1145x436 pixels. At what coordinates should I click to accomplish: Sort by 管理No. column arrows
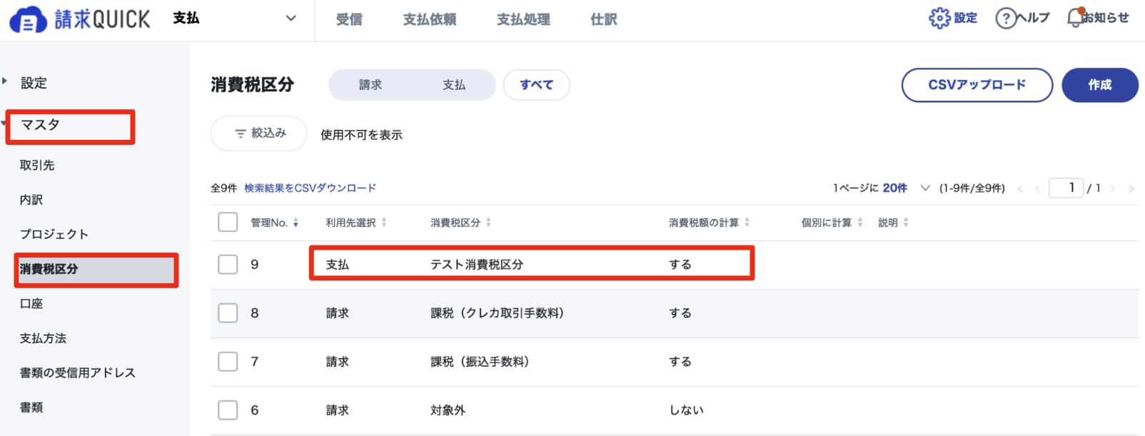[x=296, y=223]
